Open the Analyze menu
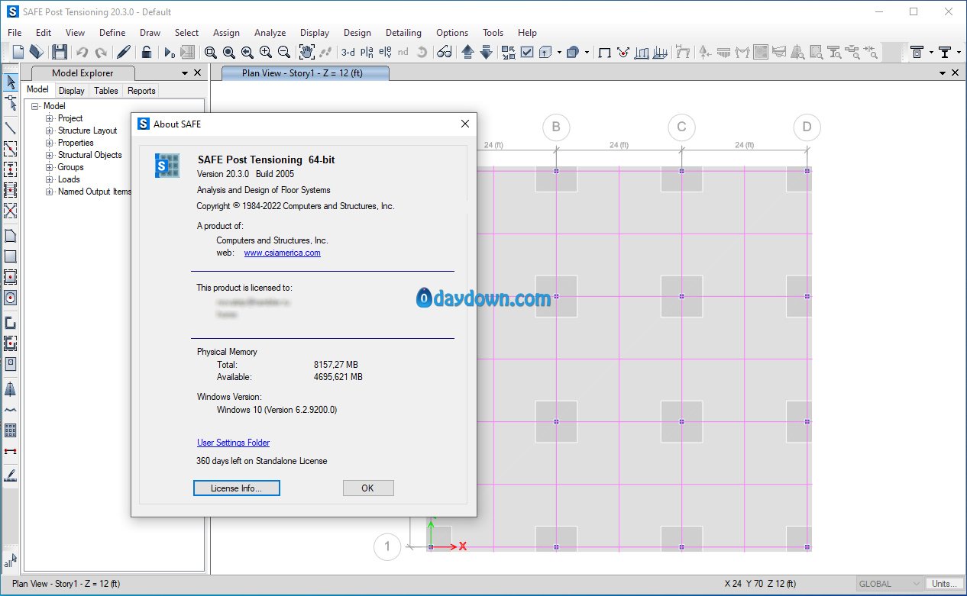Screen dimensions: 967x596 point(270,33)
